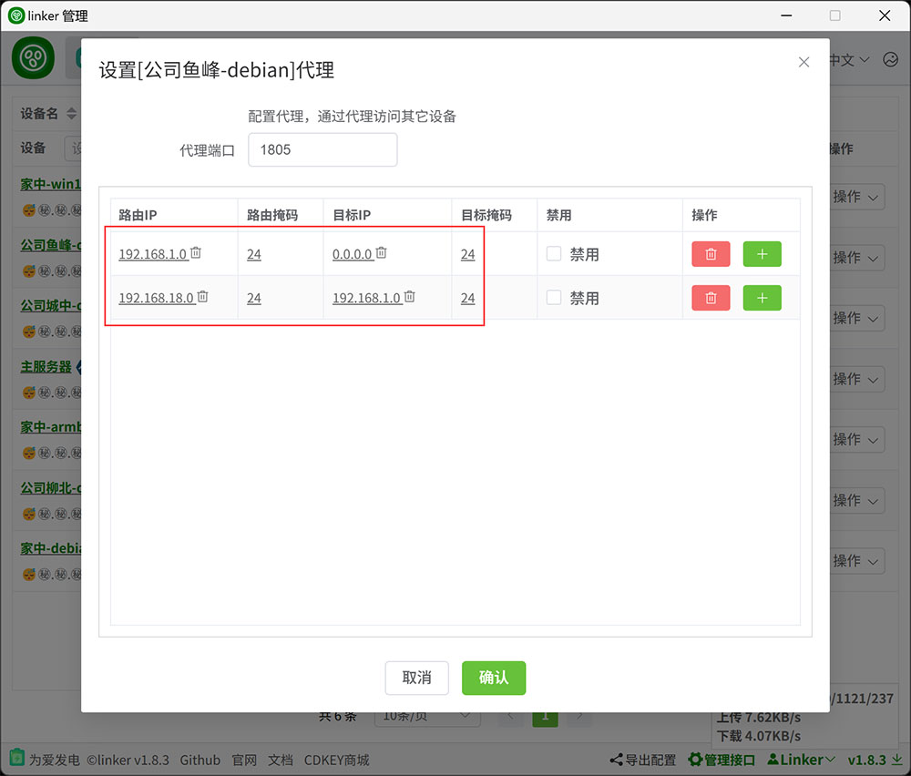Tick the 禁用 checkbox in first row
Image resolution: width=911 pixels, height=776 pixels.
[554, 254]
